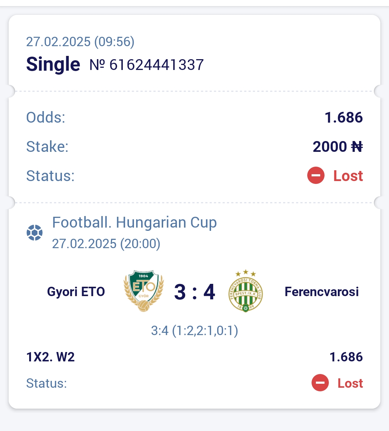Click the 1X2. W2 market label

[50, 357]
